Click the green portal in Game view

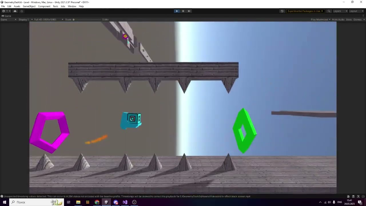click(x=244, y=131)
